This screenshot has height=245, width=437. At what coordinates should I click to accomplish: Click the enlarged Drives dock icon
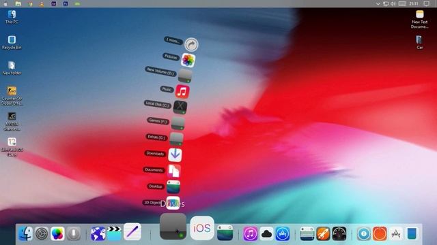[x=173, y=227]
